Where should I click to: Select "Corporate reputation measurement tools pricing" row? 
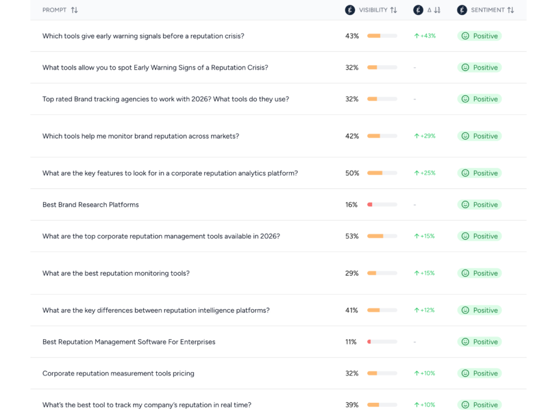118,373
